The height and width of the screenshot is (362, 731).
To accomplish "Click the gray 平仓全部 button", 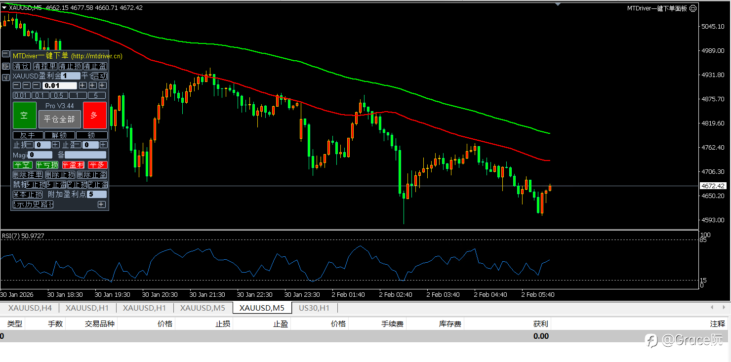I will pos(60,119).
